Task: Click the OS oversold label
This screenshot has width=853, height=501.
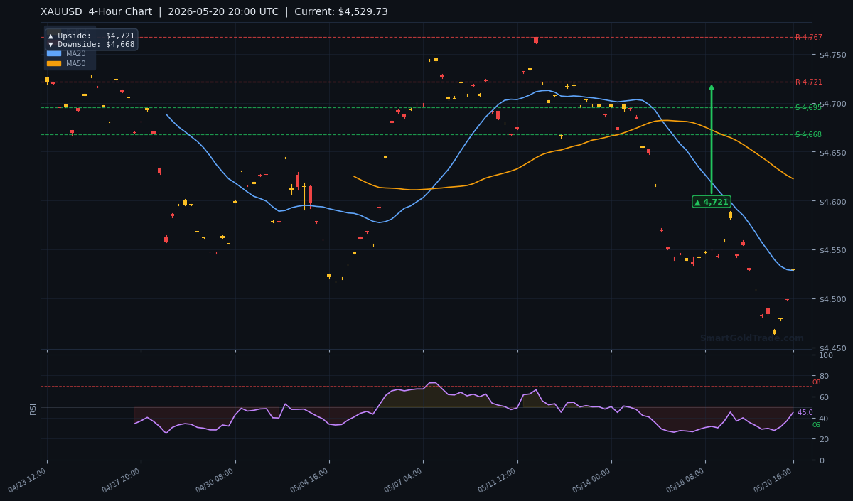Action: 816,425
